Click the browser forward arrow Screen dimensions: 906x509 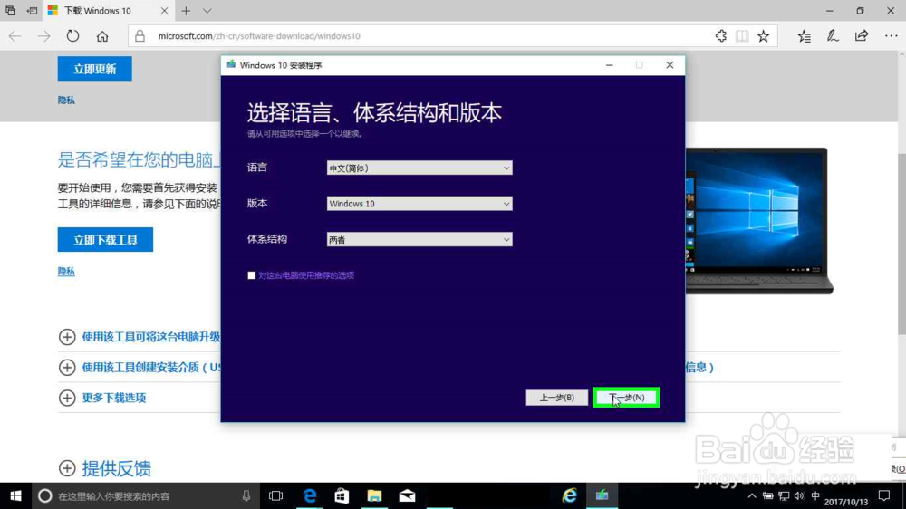[x=43, y=36]
